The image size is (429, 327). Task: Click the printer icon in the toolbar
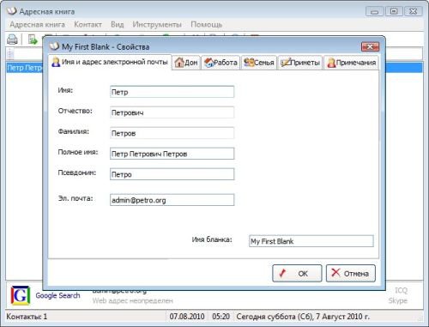pyautogui.click(x=12, y=39)
